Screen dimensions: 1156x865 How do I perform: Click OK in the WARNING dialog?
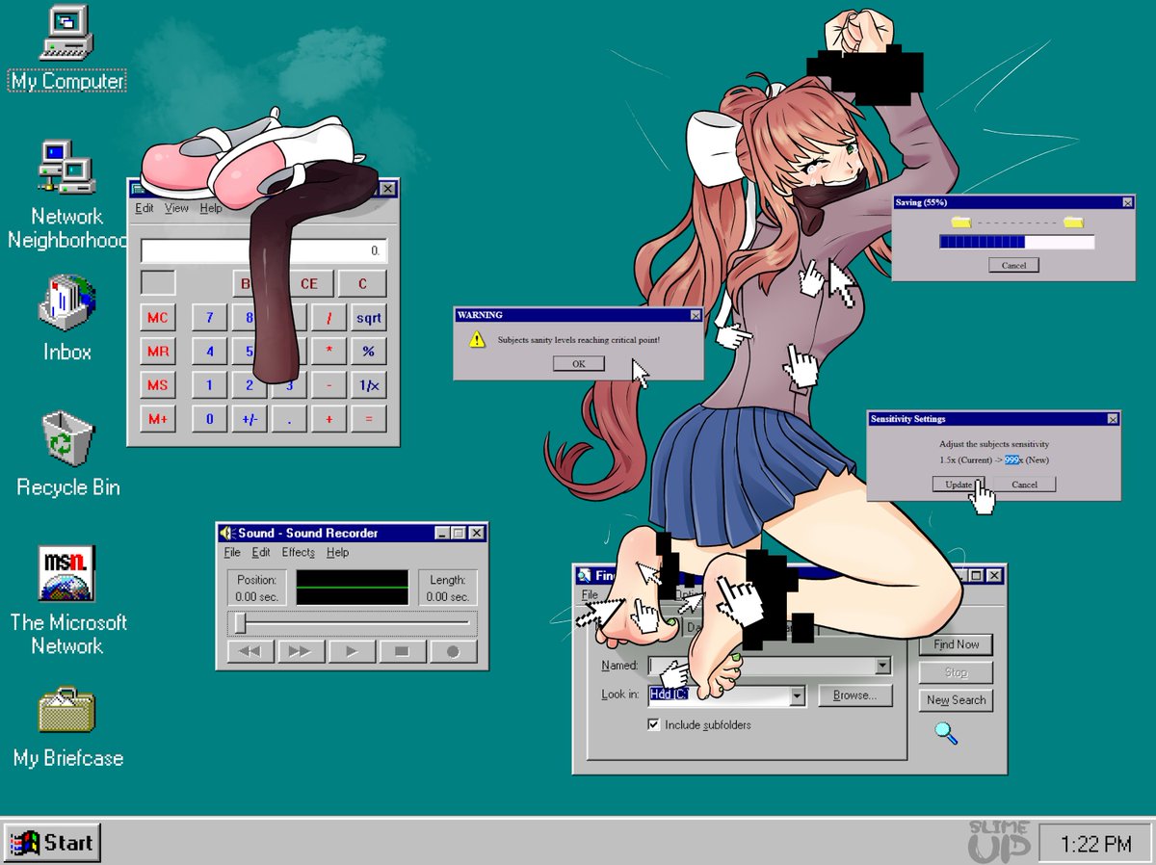[x=578, y=364]
